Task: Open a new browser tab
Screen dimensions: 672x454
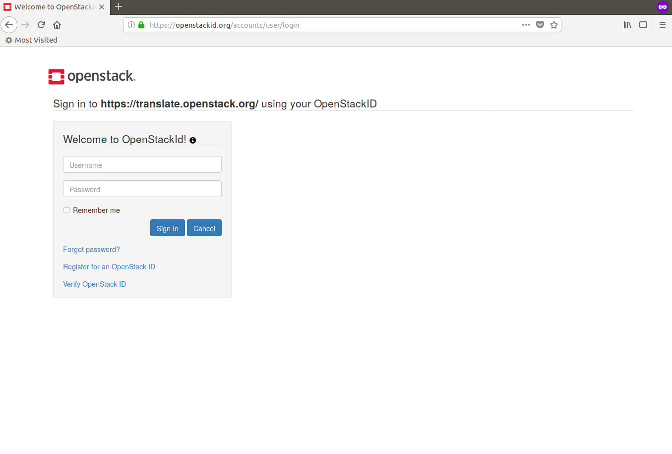Action: (119, 6)
